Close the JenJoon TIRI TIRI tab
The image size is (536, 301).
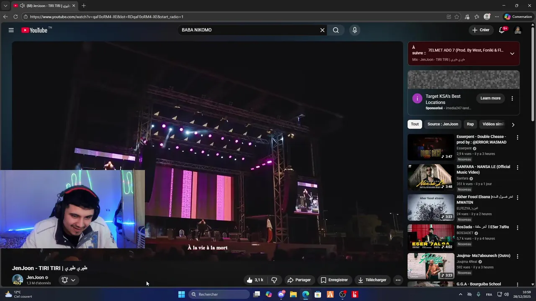[74, 6]
